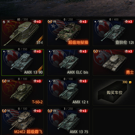This screenshot has height=135, width=135.
Task: Pick the AMX 13 75 tank
Action: 68,122
